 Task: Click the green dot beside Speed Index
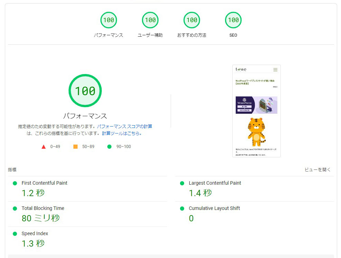(x=15, y=234)
